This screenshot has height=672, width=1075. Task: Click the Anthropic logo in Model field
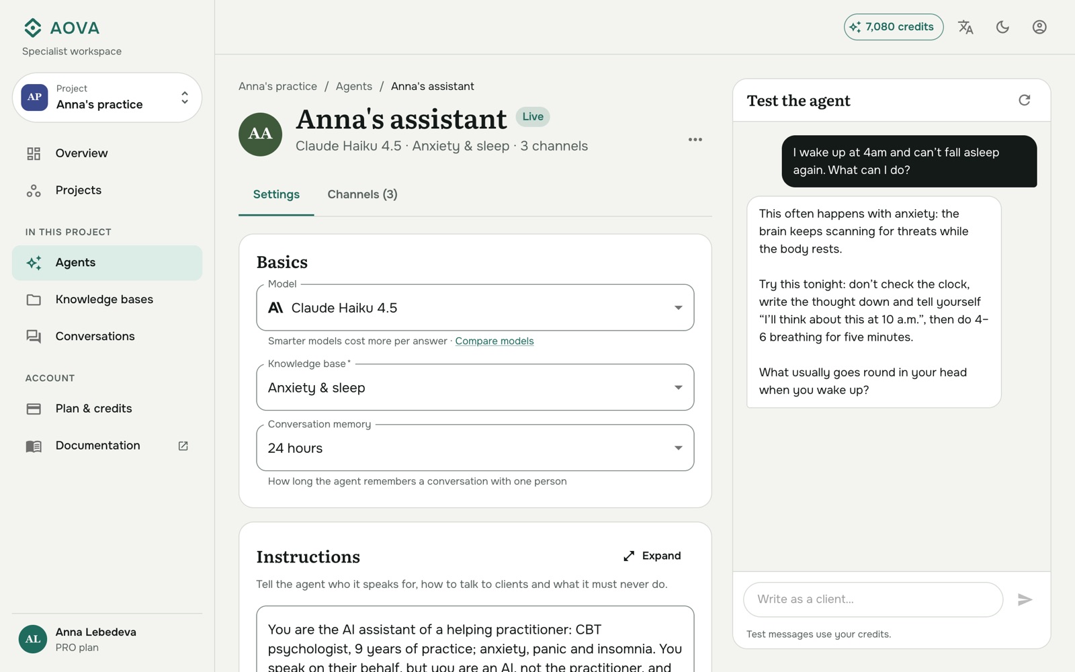click(x=275, y=308)
